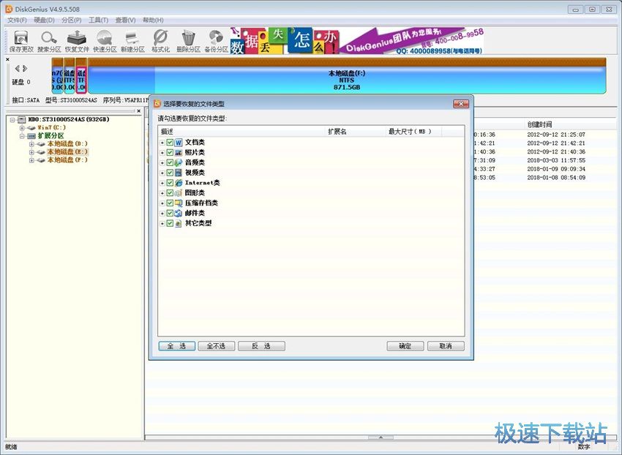Uncheck the 照片类 checkbox

coord(170,153)
